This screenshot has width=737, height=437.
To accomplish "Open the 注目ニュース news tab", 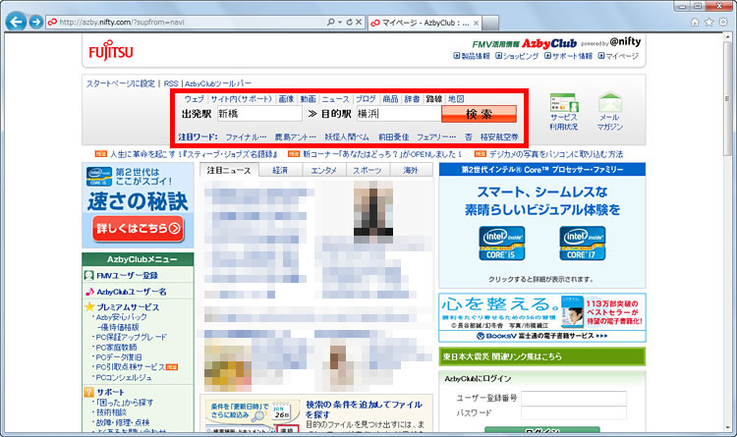I will click(x=228, y=170).
